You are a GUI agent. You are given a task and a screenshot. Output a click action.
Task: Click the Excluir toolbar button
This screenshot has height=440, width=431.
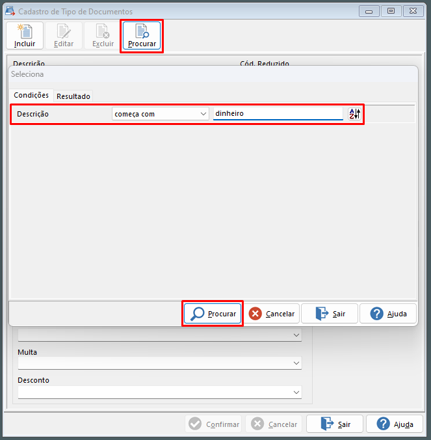tap(103, 36)
